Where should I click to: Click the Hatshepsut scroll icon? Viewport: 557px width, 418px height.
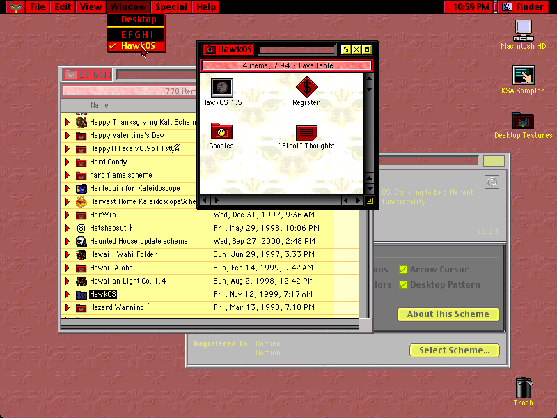[x=81, y=229]
